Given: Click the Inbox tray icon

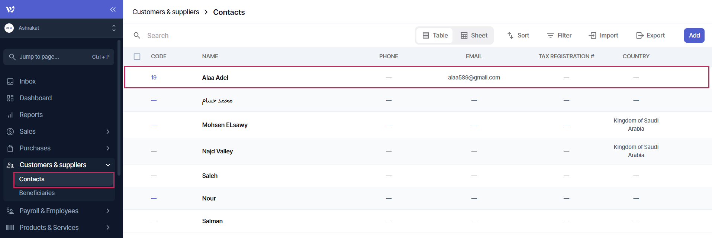Looking at the screenshot, I should tap(10, 81).
